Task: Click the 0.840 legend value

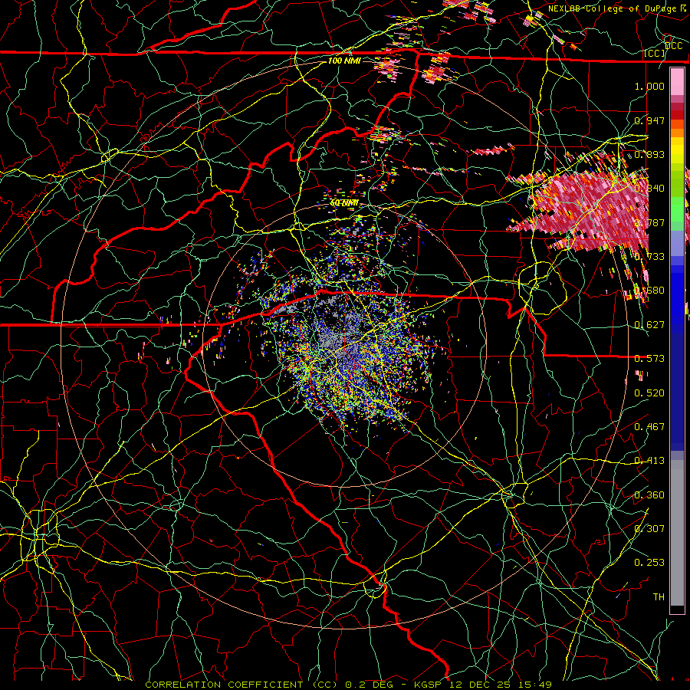Action: coord(649,189)
